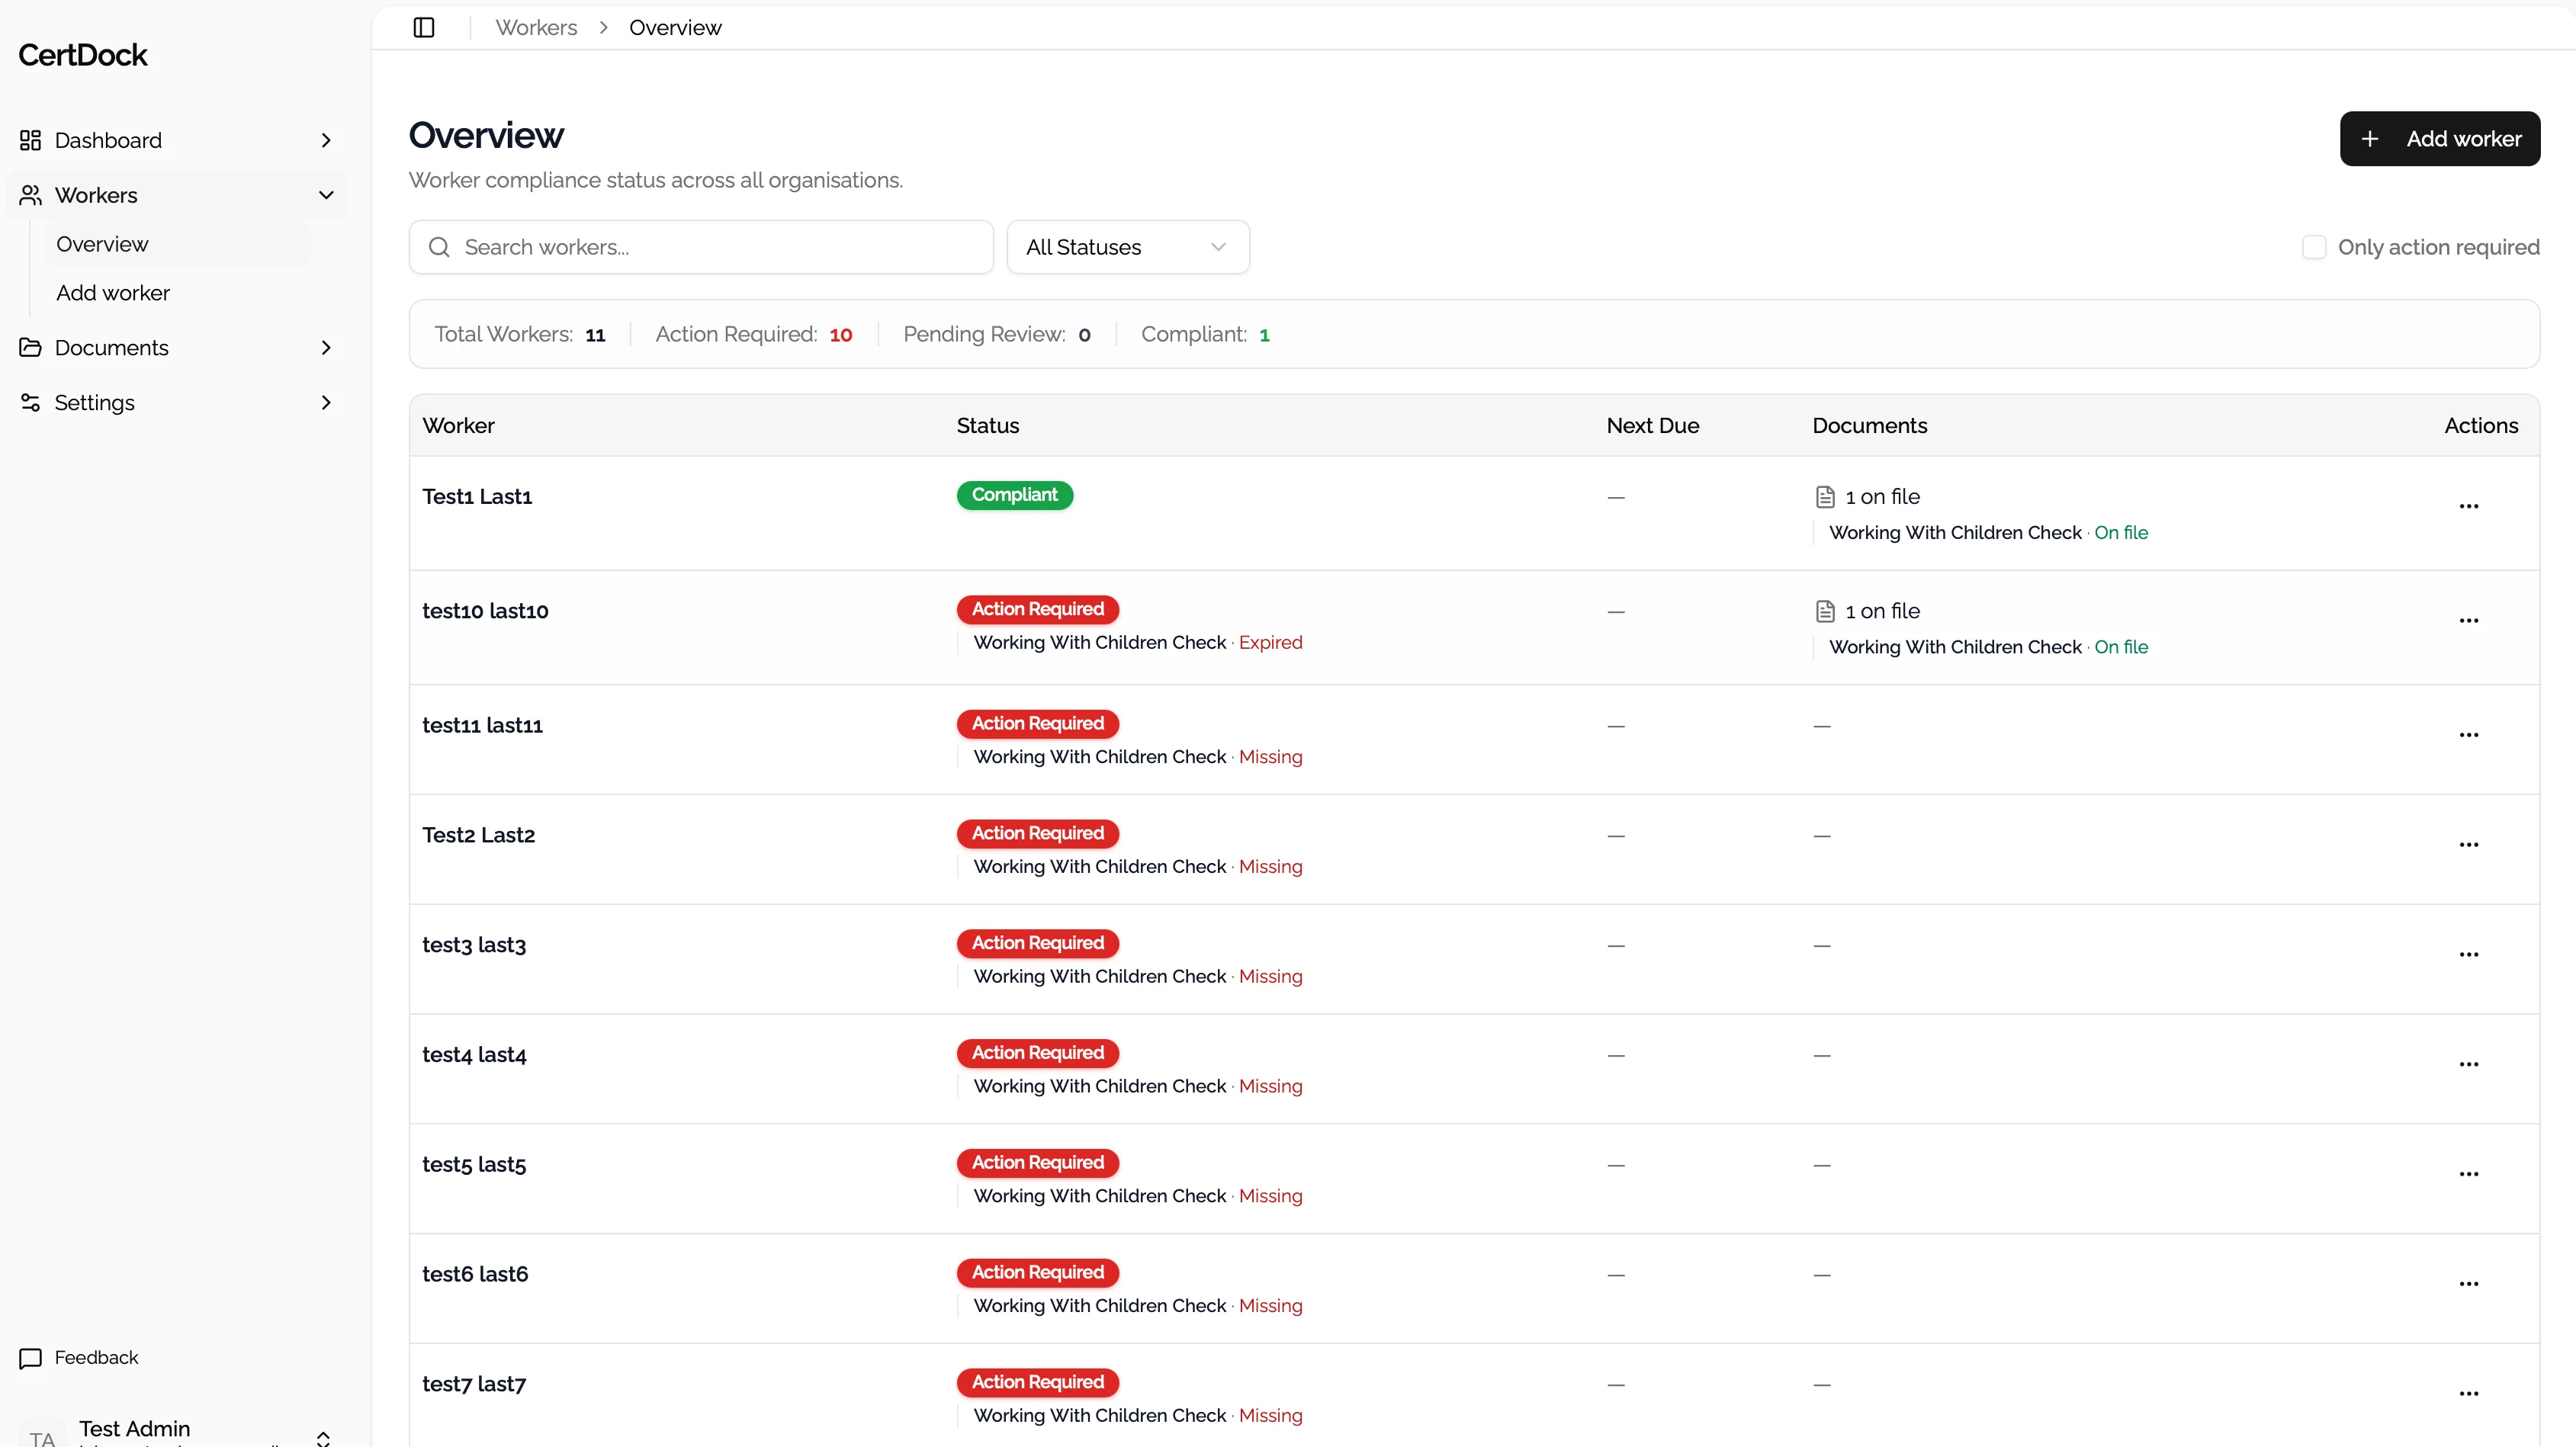Screen dimensions: 2576x1447
Task: Click the Search workers input field
Action: tap(701, 247)
